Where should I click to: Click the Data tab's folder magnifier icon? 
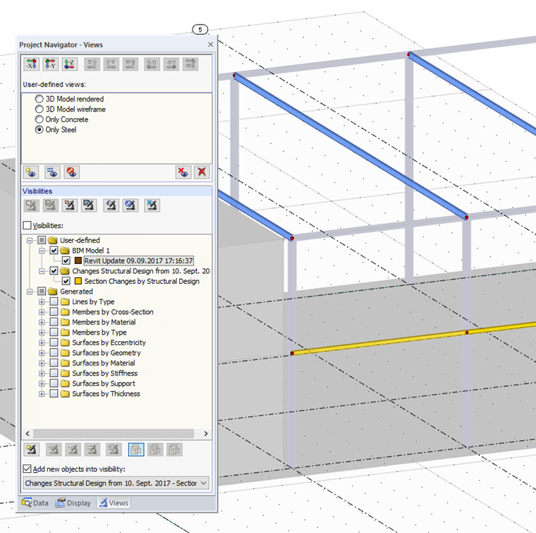coord(26,503)
